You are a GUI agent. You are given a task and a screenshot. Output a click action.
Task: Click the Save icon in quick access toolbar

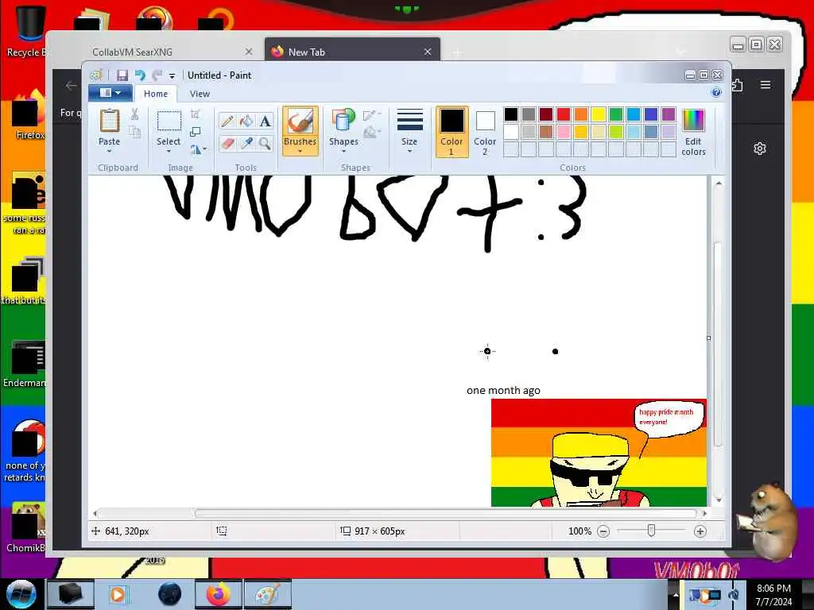coord(122,75)
